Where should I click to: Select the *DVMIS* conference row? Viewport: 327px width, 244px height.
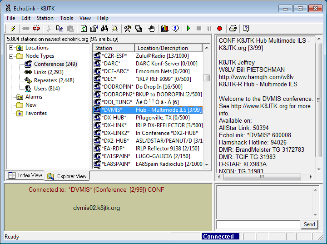click(148, 110)
